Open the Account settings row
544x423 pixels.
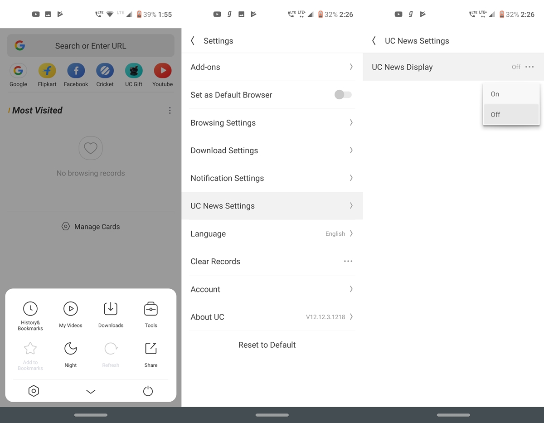272,289
